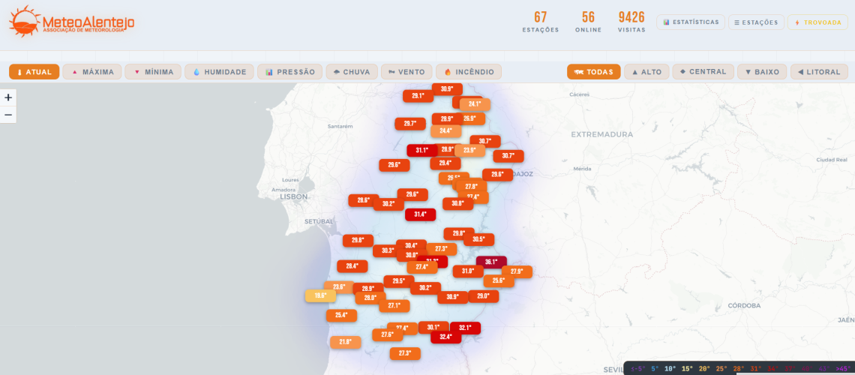Screen dimensions: 855x375
Task: Open the 32.4° station marker
Action: point(446,337)
